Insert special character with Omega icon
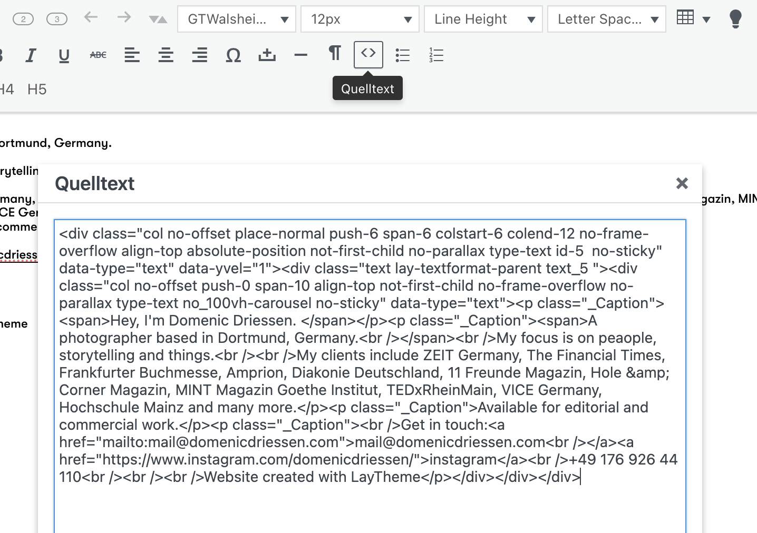 click(x=233, y=55)
